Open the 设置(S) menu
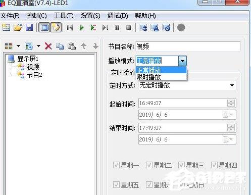 pyautogui.click(x=90, y=16)
